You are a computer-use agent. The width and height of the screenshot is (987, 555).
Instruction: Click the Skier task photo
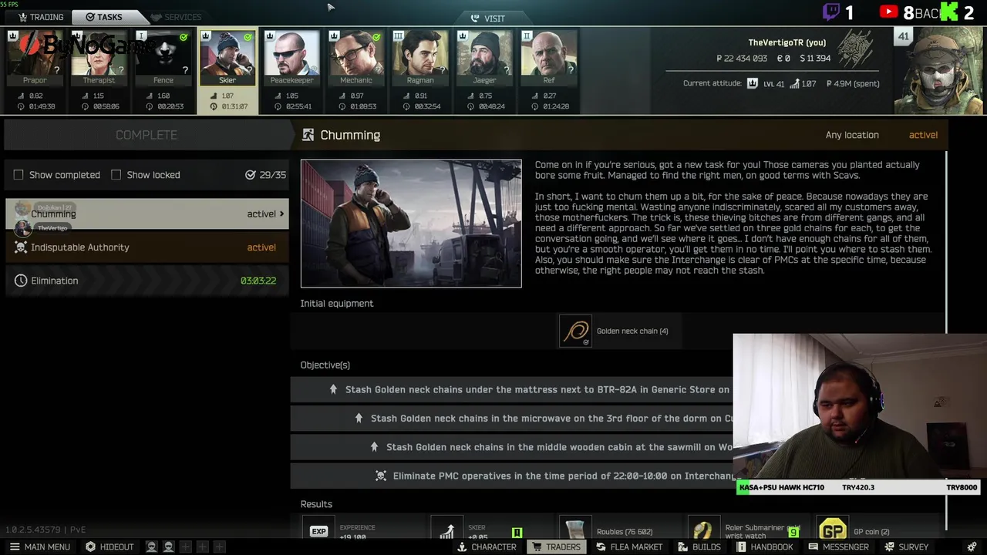coord(411,224)
